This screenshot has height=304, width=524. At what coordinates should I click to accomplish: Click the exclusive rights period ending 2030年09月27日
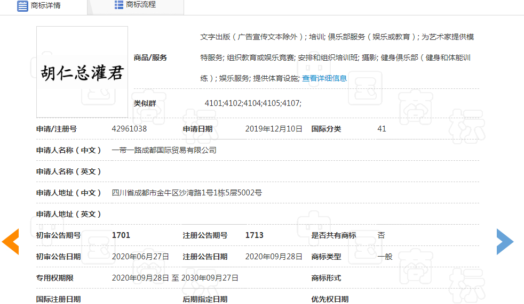point(210,278)
